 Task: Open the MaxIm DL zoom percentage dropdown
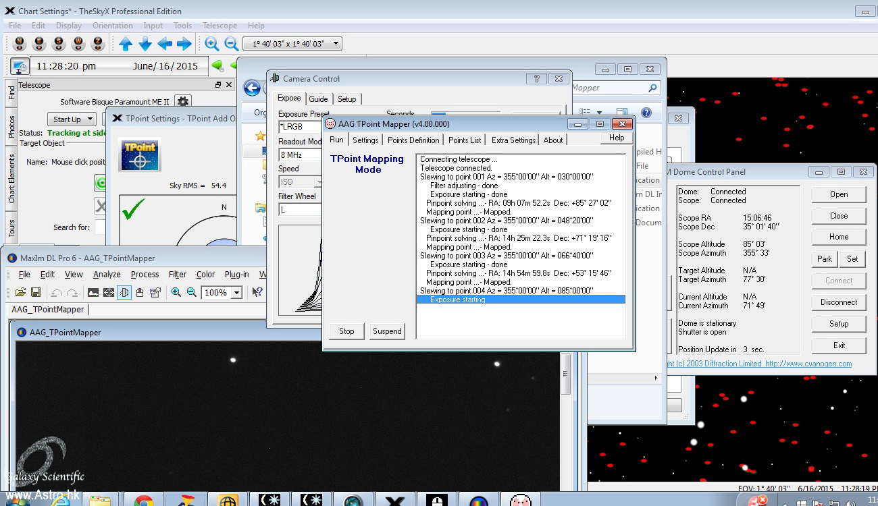236,293
